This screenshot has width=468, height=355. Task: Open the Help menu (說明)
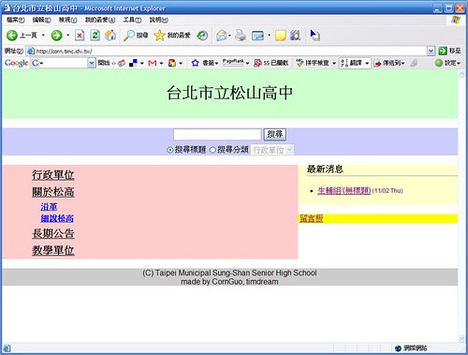158,20
